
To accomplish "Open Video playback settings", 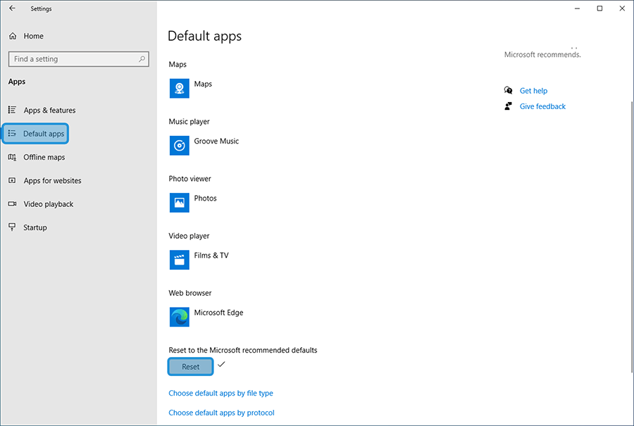I will click(x=49, y=204).
